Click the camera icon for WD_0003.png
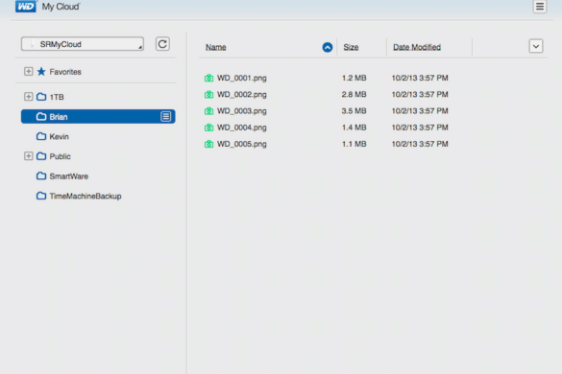 click(209, 111)
